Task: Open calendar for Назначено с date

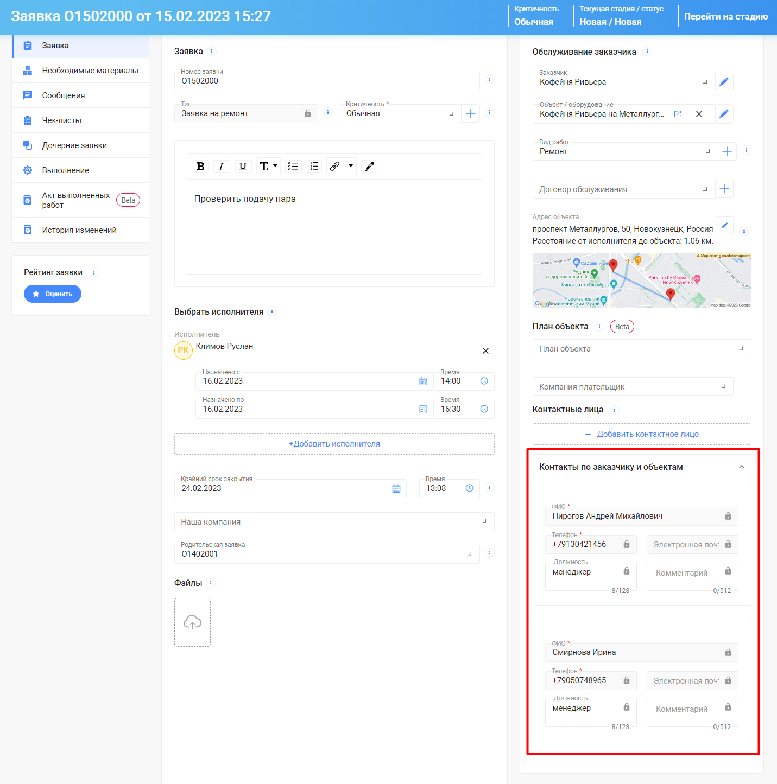Action: point(423,381)
